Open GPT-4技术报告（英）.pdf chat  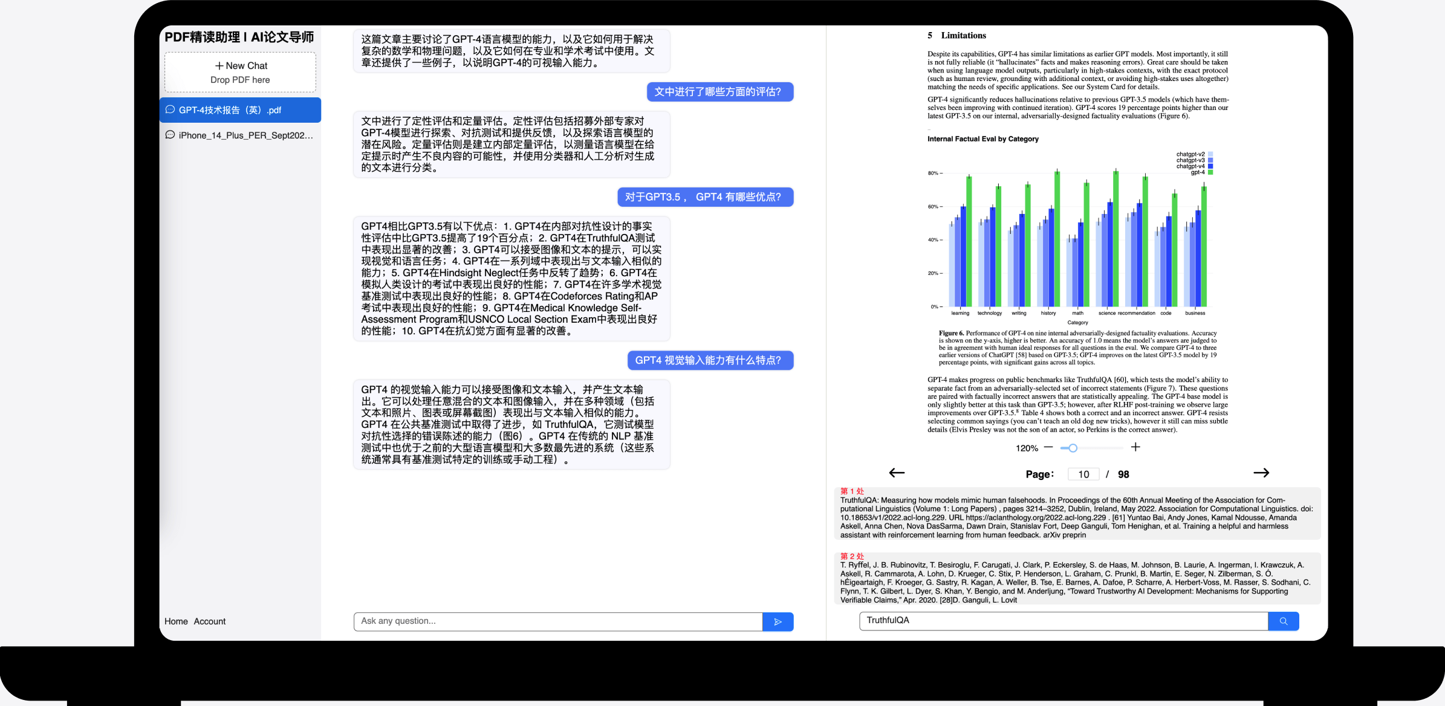click(230, 110)
